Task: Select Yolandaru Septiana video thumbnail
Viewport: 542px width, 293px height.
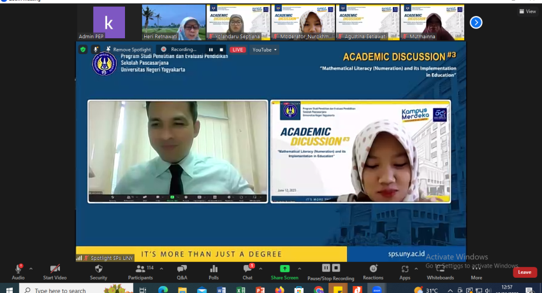Action: pyautogui.click(x=238, y=22)
